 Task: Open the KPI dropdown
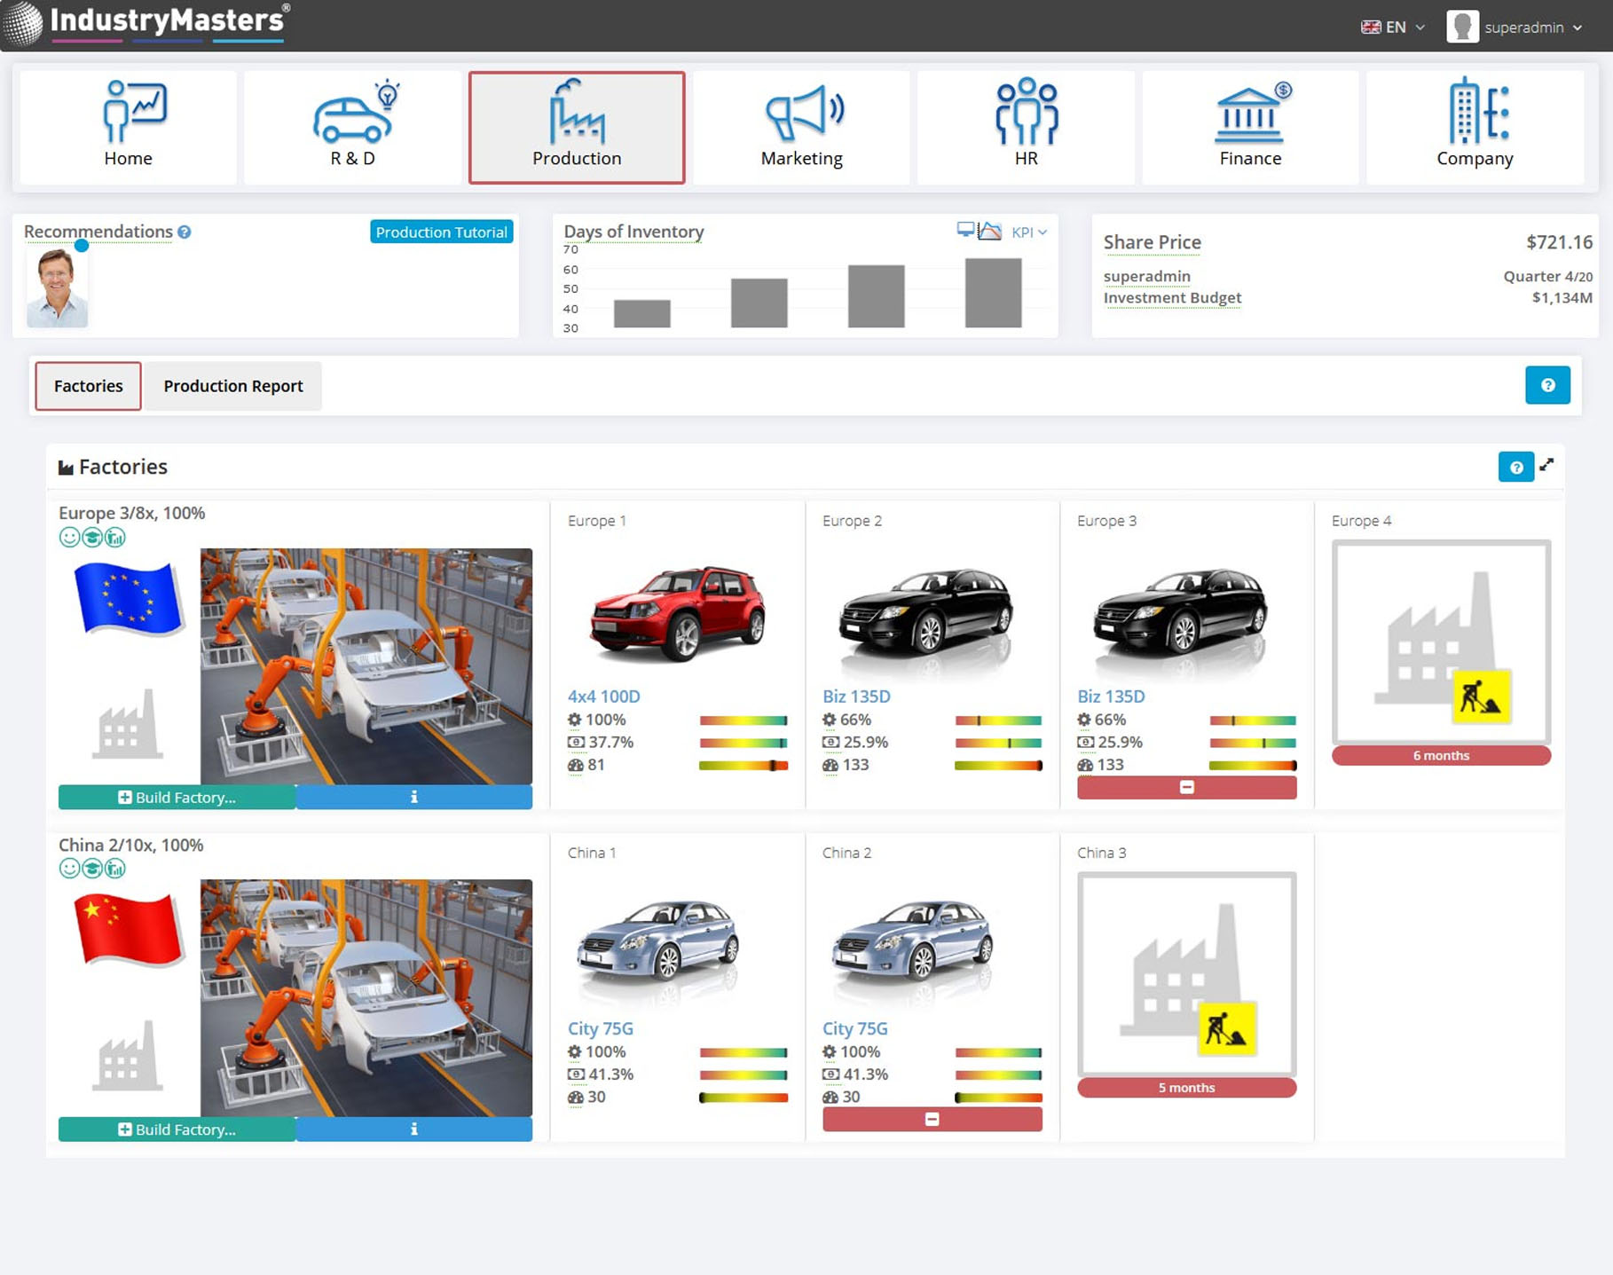pyautogui.click(x=1028, y=232)
